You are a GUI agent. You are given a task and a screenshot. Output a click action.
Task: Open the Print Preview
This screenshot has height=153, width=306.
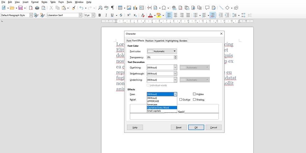pos(44,8)
